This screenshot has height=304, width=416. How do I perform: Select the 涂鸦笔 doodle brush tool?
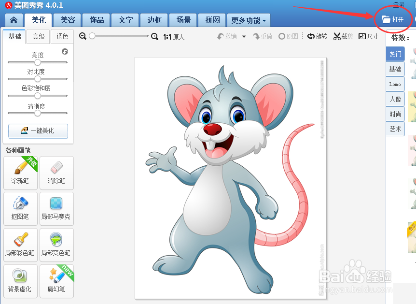pos(20,173)
